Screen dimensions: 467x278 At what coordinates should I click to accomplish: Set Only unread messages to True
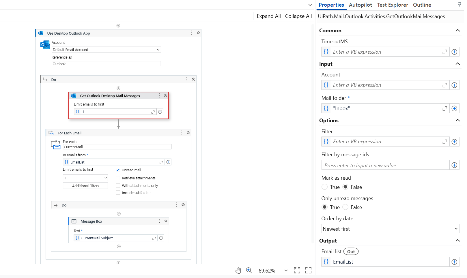tap(325, 207)
